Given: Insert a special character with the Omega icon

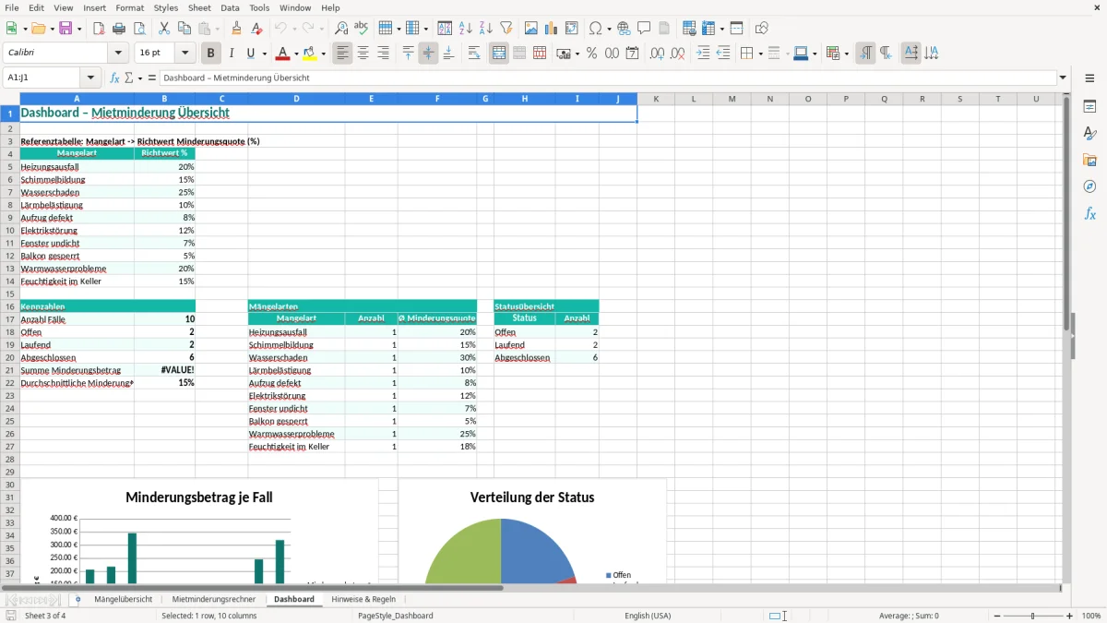Looking at the screenshot, I should [x=595, y=29].
